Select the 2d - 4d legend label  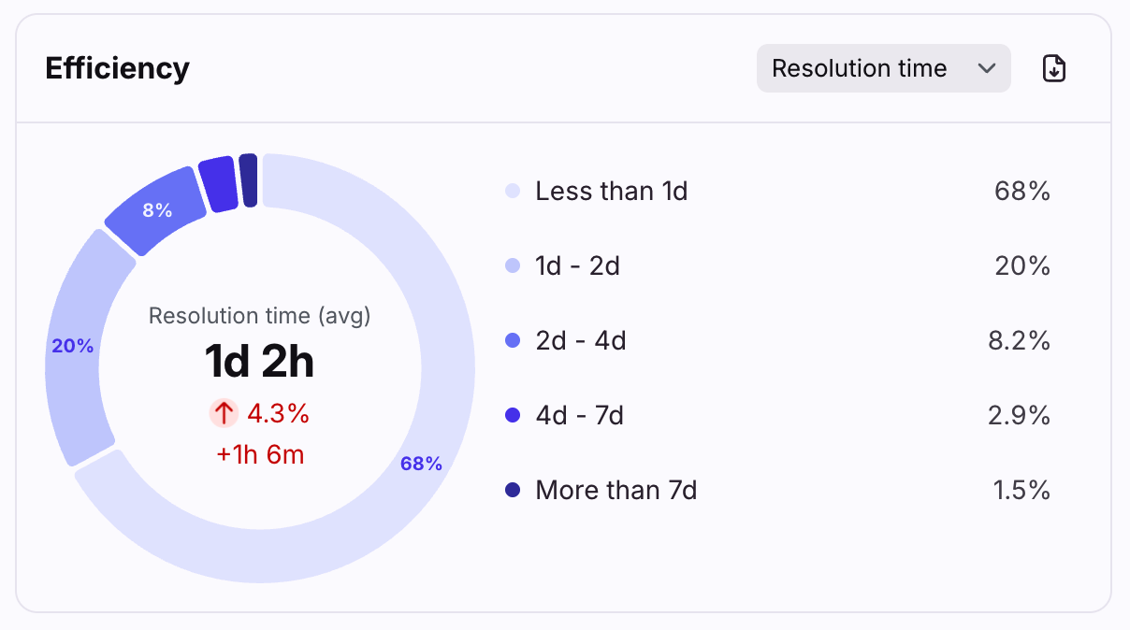click(580, 341)
